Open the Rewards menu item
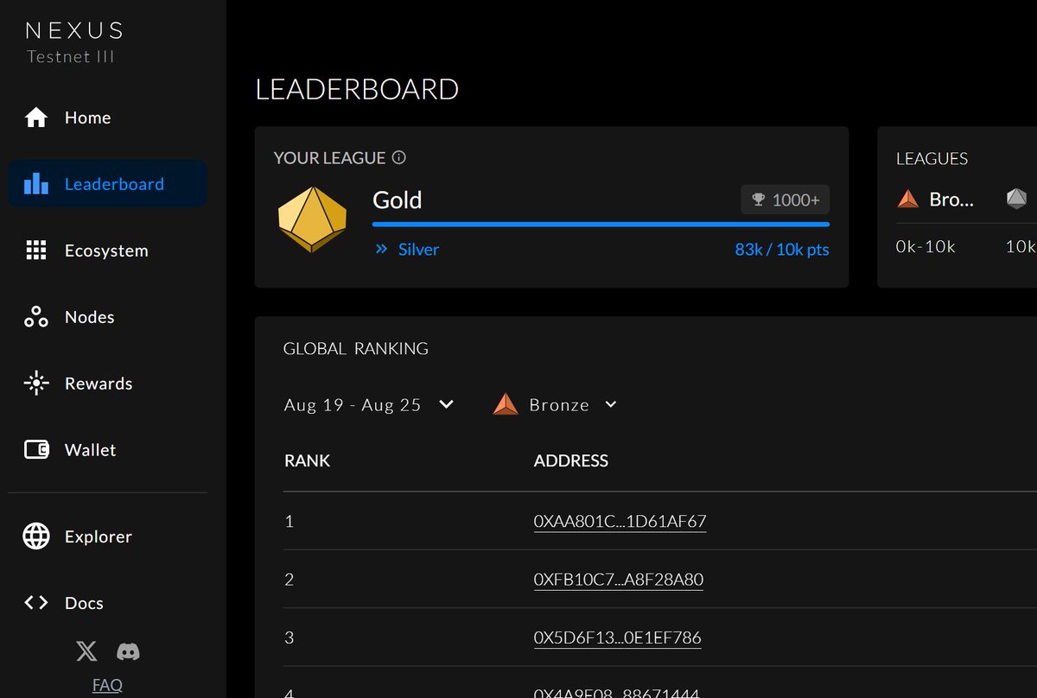Image resolution: width=1037 pixels, height=698 pixels. click(x=107, y=384)
